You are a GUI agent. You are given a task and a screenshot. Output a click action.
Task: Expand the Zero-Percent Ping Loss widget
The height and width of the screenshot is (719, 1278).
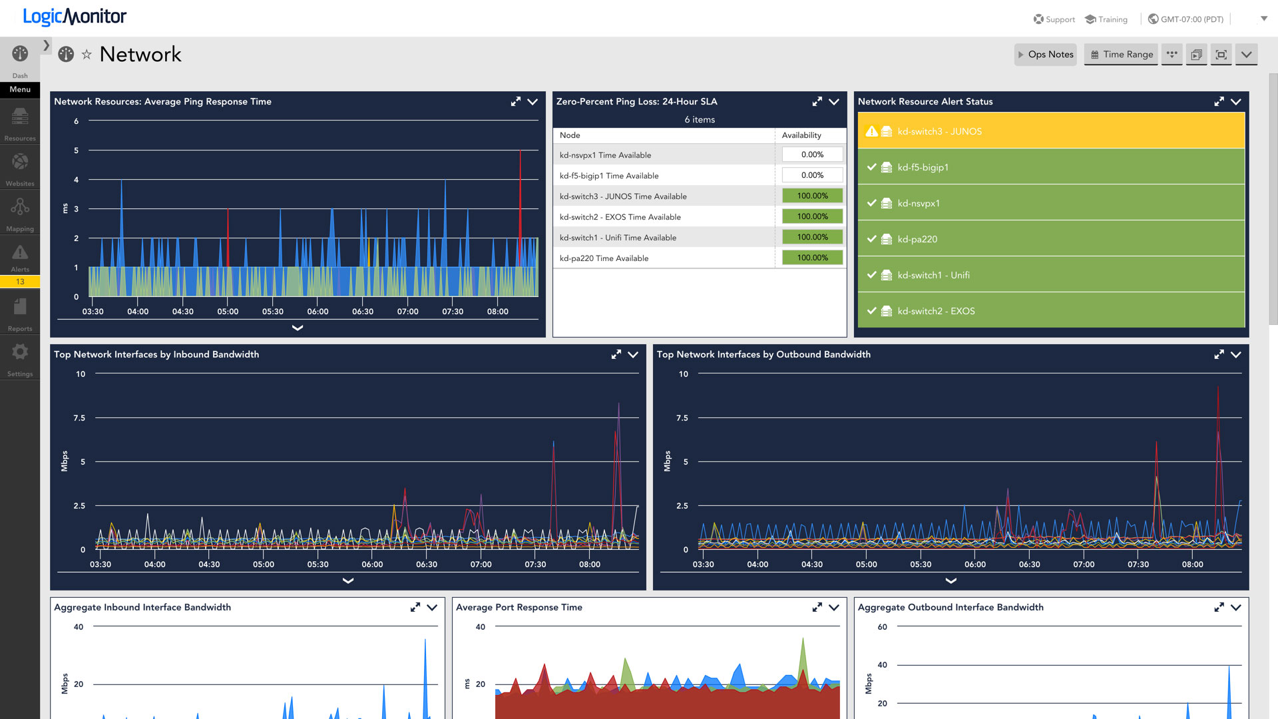pos(817,102)
